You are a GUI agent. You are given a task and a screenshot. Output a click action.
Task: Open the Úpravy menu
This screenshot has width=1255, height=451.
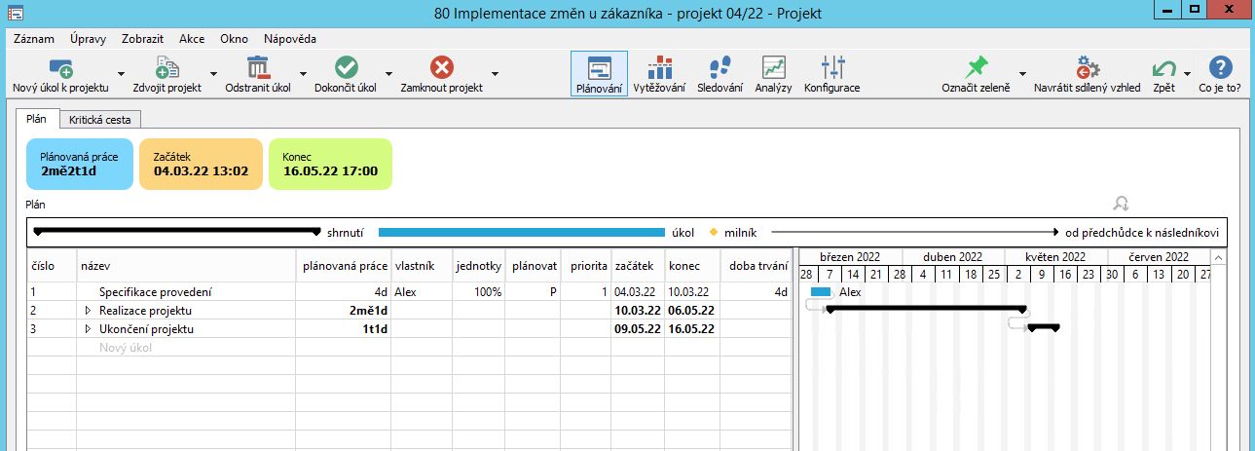point(89,39)
